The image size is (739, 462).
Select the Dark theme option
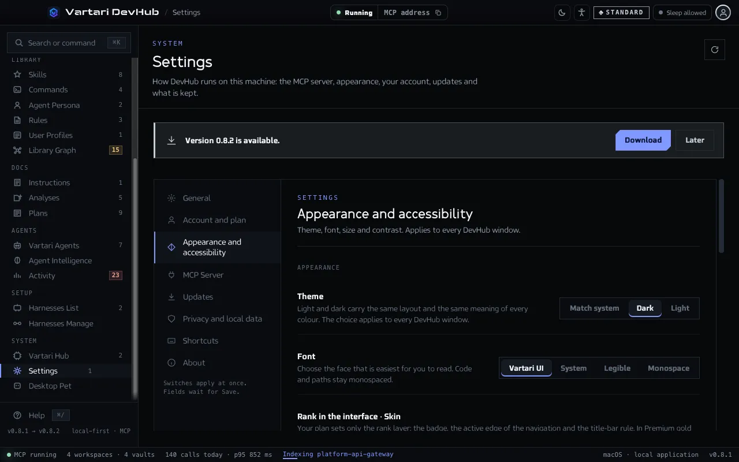(x=645, y=308)
